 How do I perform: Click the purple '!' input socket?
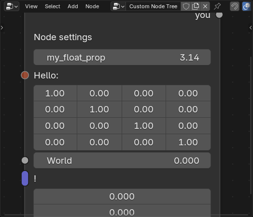pos(25,178)
